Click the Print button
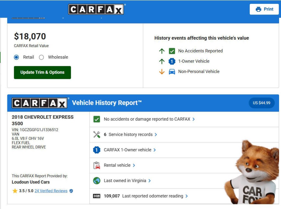This screenshot has height=209, width=281. coord(264,9)
